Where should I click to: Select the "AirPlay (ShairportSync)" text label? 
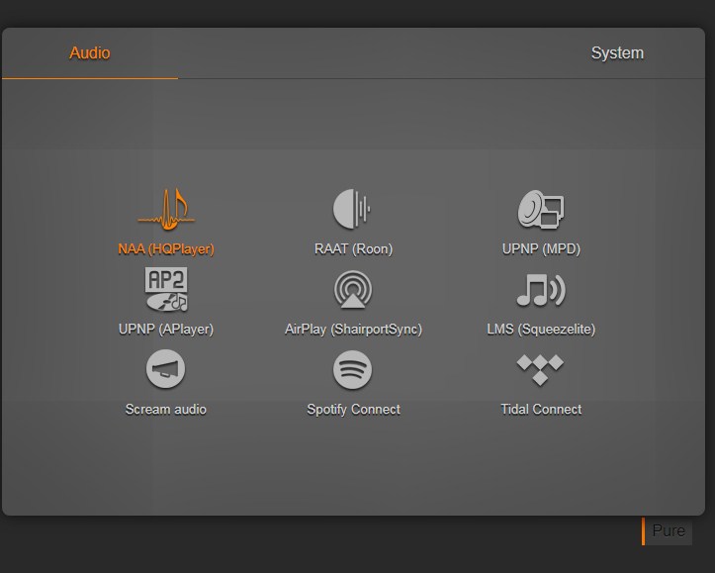(353, 330)
